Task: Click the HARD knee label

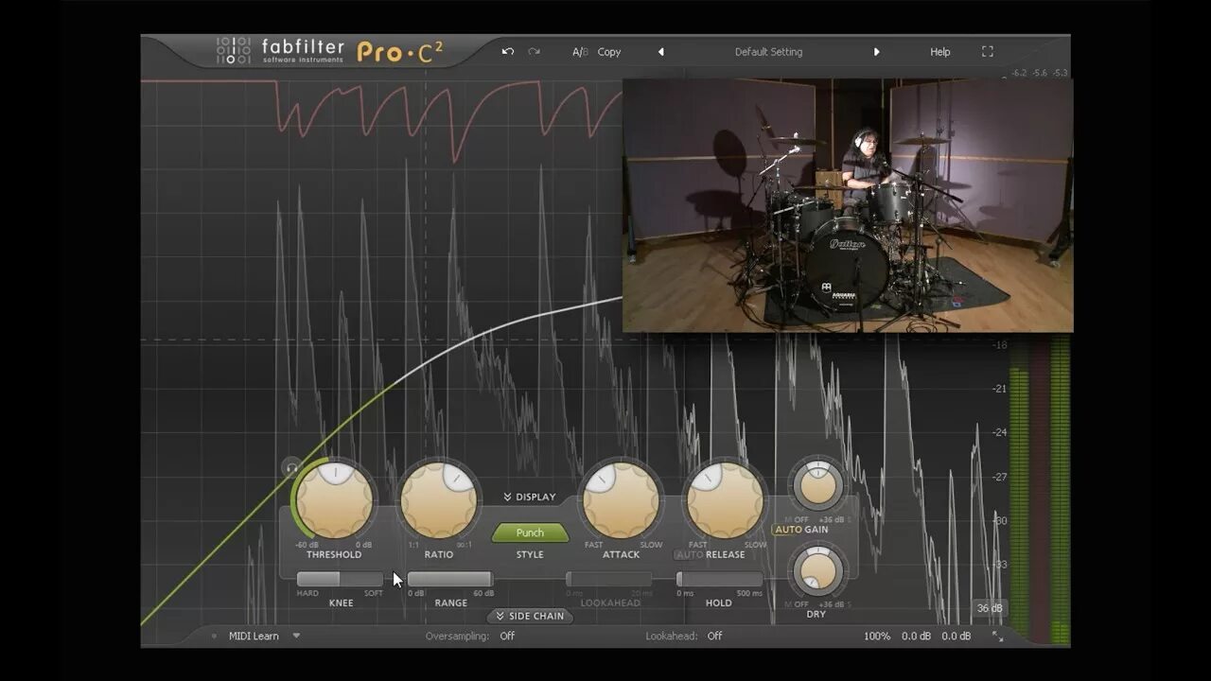Action: click(307, 593)
